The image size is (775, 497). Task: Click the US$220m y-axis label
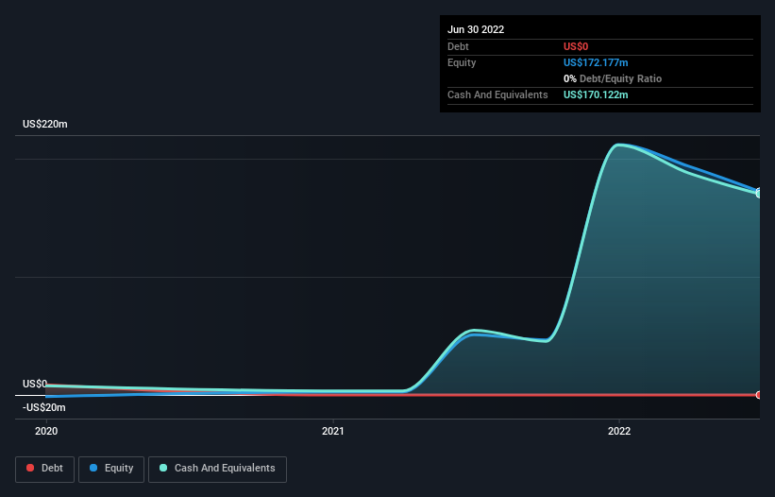45,124
